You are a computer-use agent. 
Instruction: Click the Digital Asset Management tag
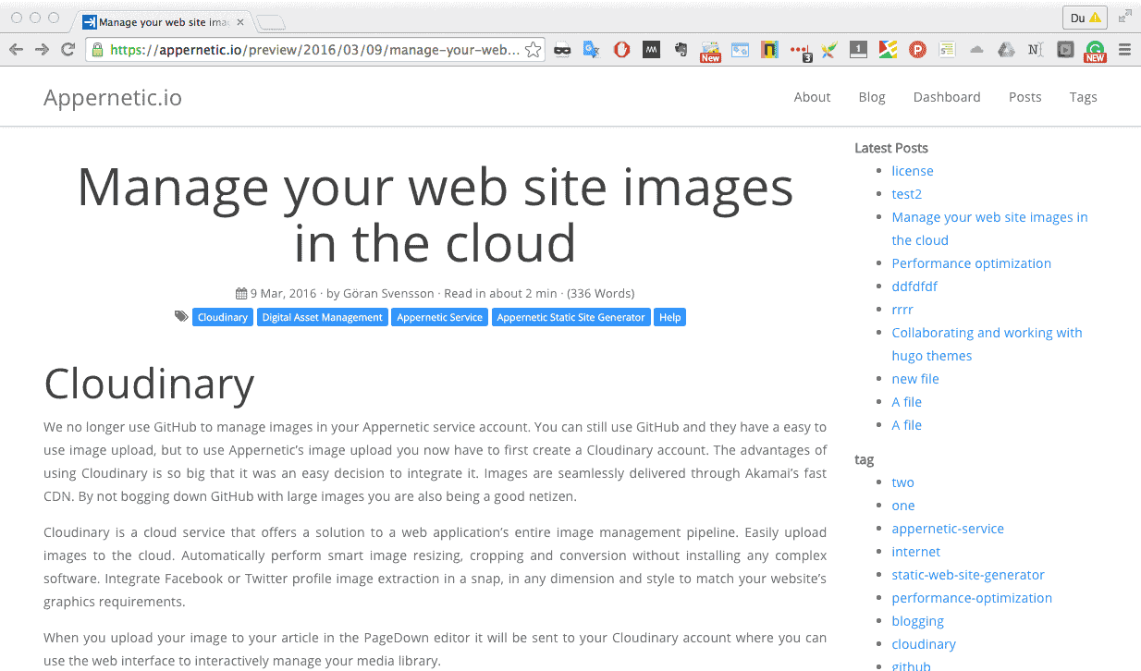pyautogui.click(x=322, y=317)
